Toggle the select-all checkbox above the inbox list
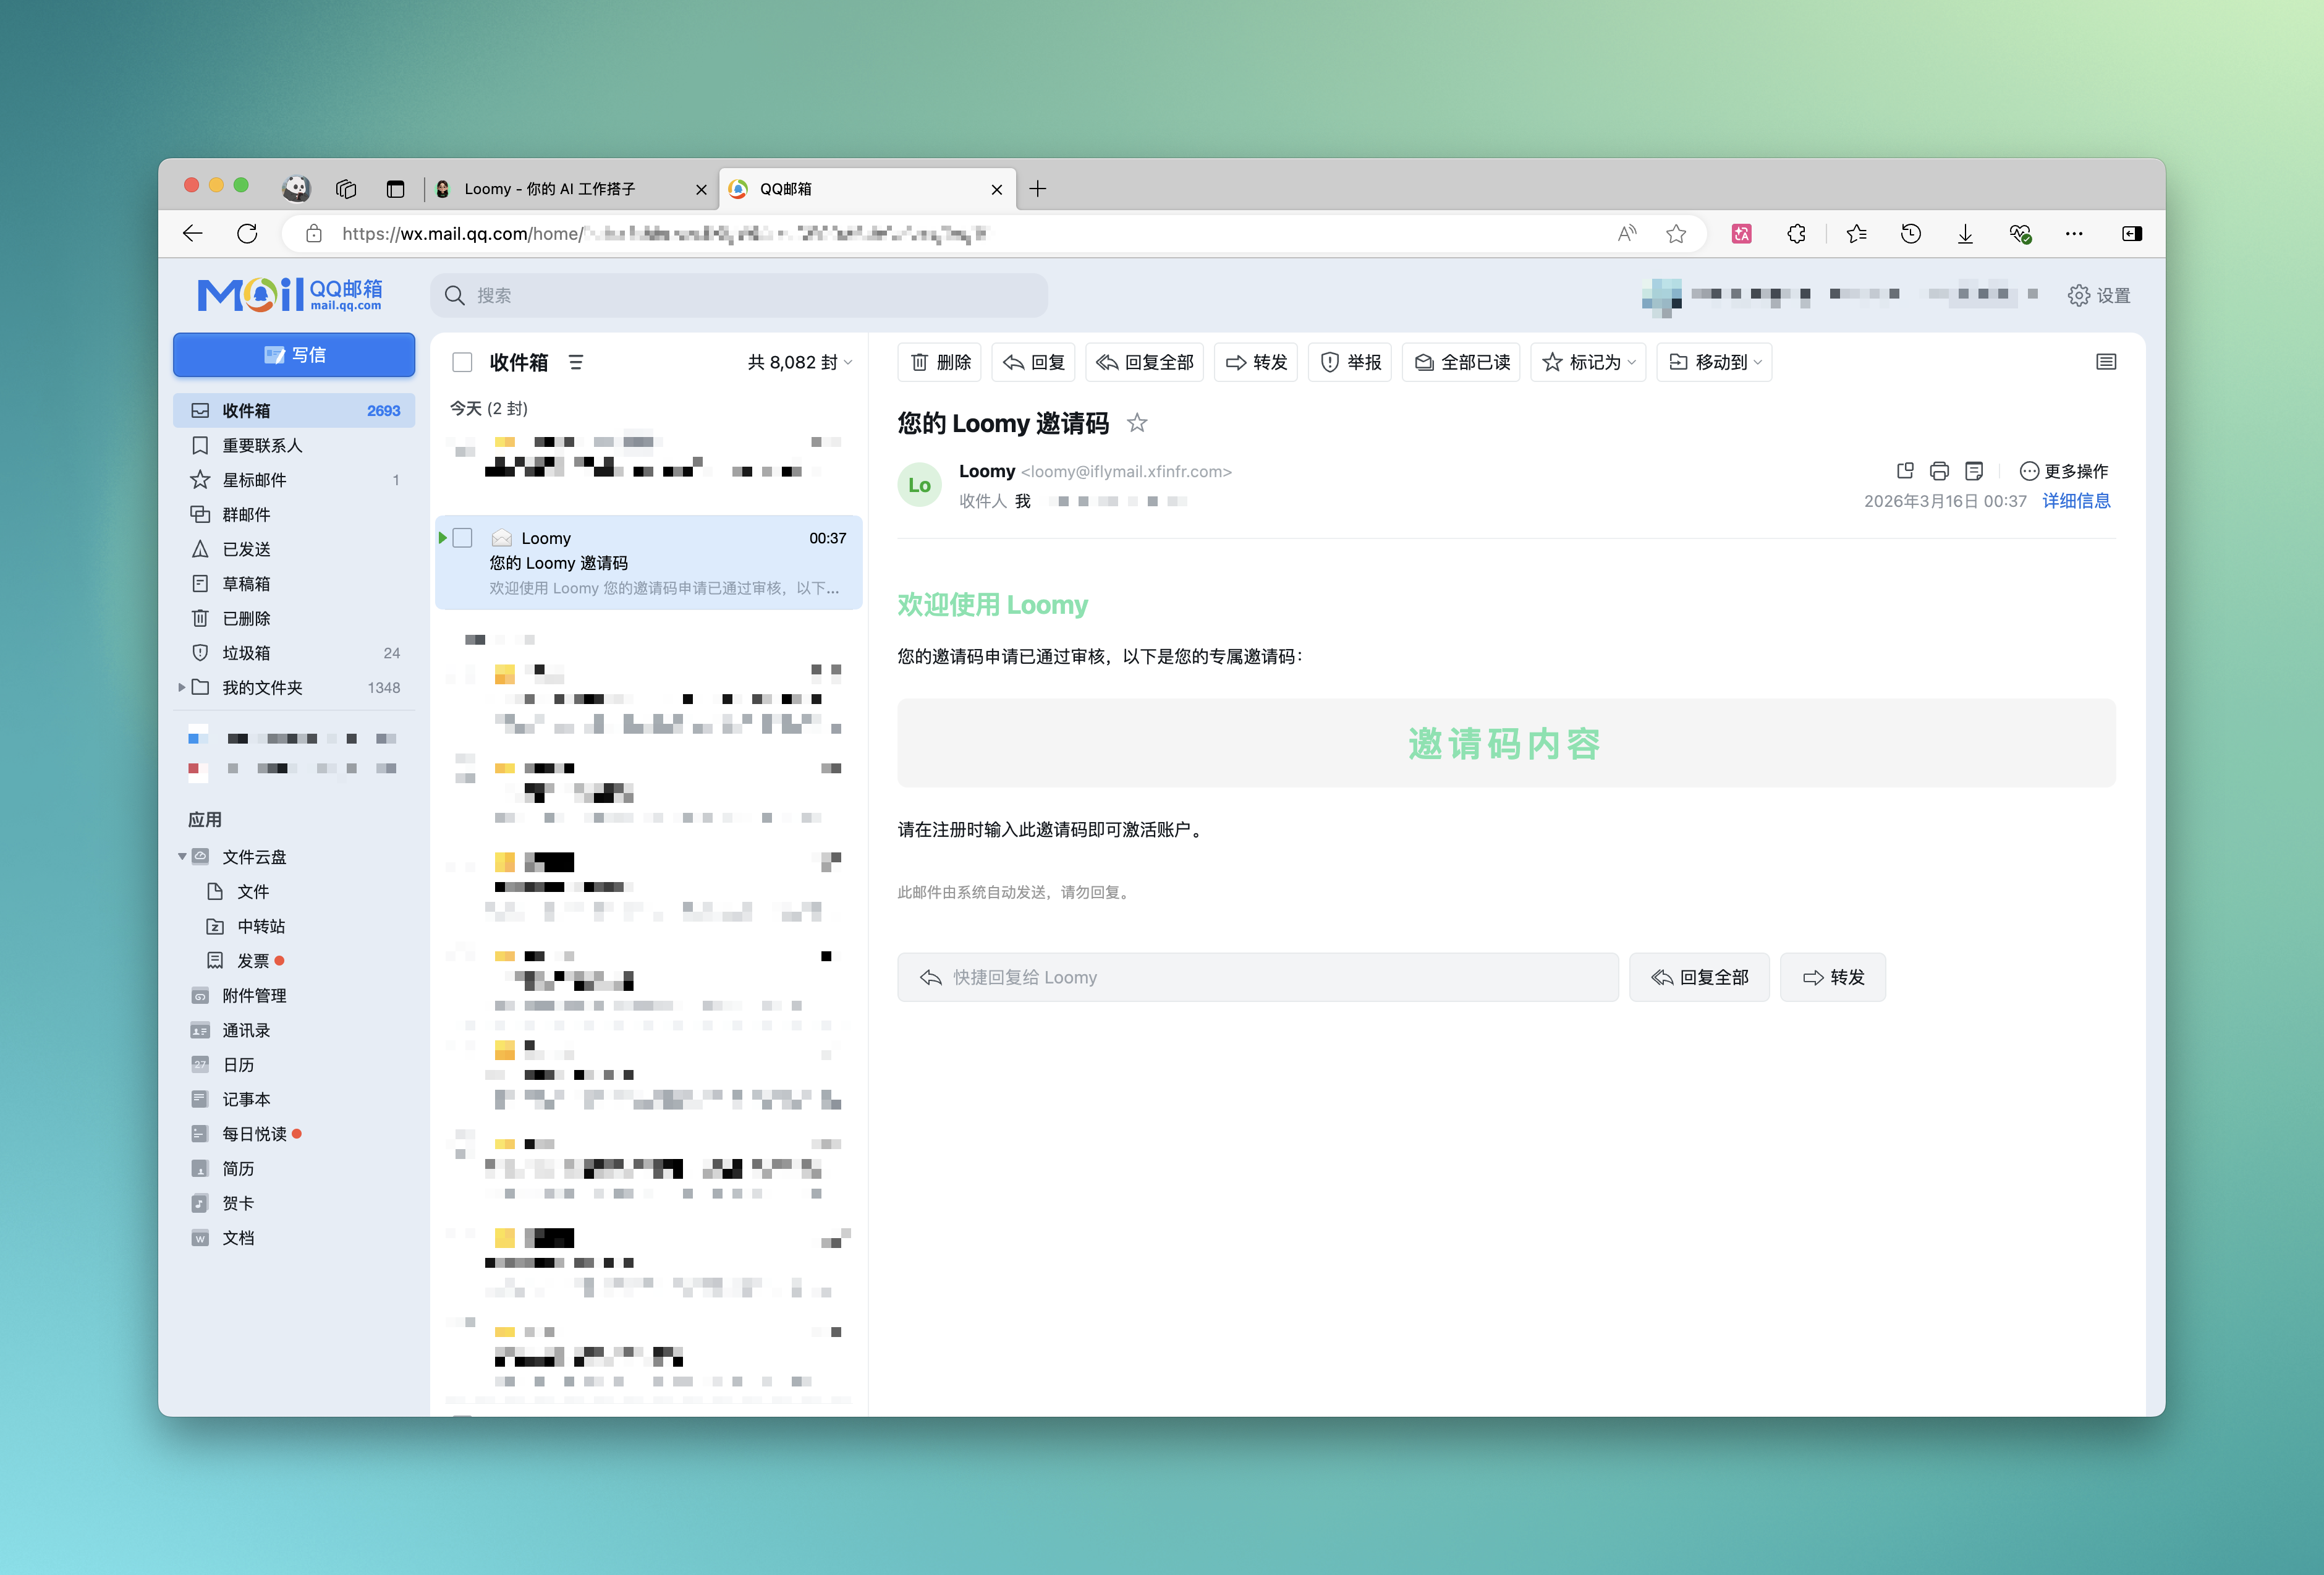Viewport: 2324px width, 1575px height. (x=462, y=362)
